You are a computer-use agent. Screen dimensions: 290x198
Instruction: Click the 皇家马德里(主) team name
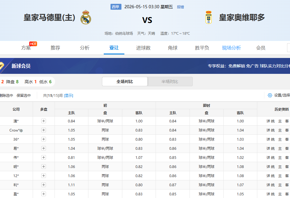[50, 18]
